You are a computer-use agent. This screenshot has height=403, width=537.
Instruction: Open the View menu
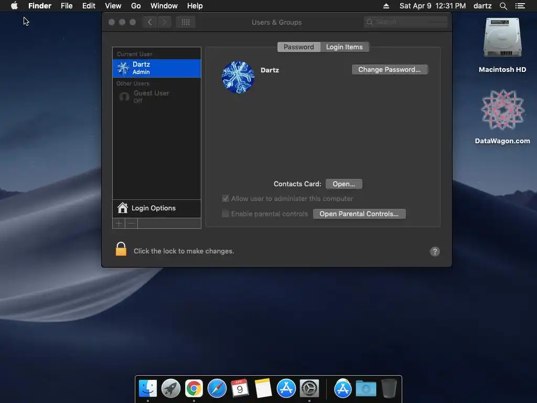(x=113, y=6)
